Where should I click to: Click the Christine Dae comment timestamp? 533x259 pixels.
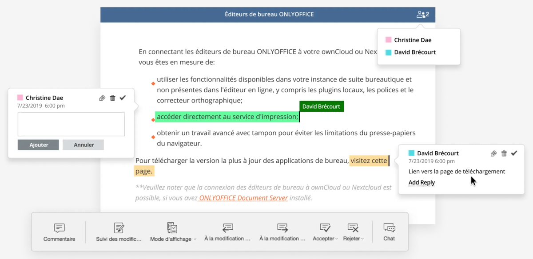[x=41, y=106]
